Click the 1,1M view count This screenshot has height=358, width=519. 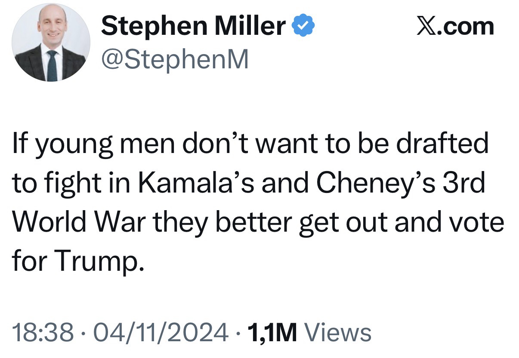pos(272,332)
